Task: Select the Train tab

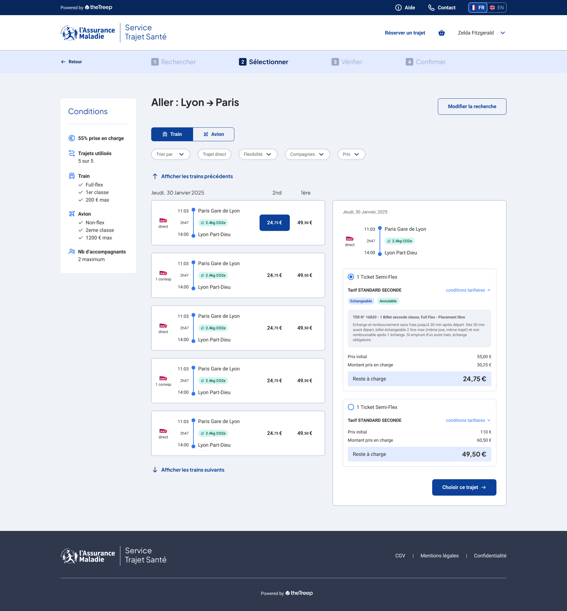Action: 172,134
